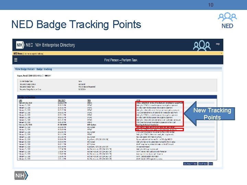The height and width of the screenshot is (185, 247).
Task: Sort by the Date column header
Action: (20, 100)
